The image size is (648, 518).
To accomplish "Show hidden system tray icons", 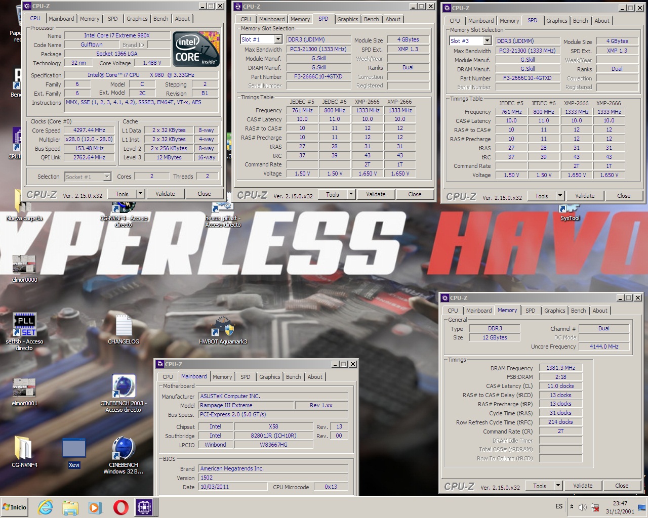I will coord(572,507).
